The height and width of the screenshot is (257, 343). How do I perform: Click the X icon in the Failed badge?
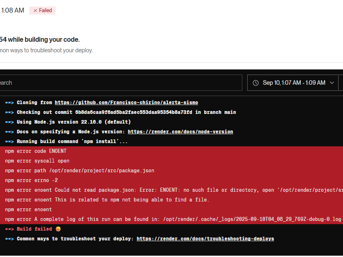(35, 11)
